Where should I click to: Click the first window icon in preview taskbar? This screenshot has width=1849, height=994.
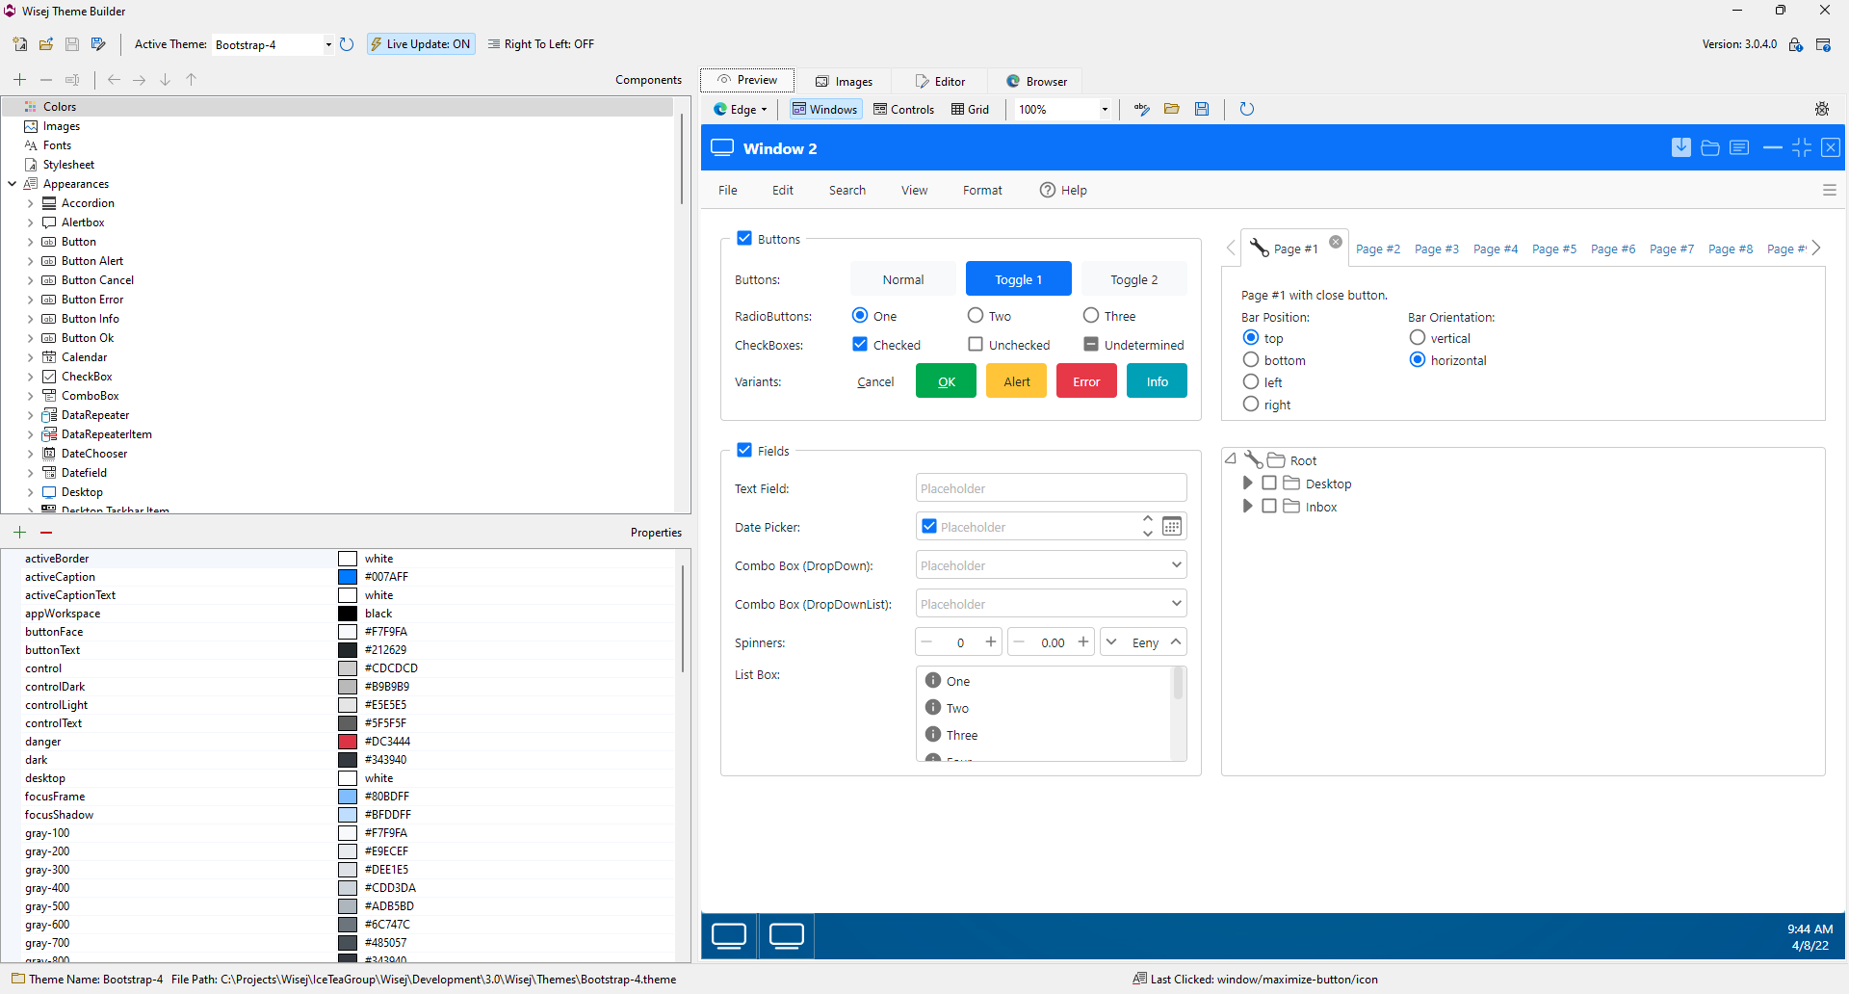[729, 935]
